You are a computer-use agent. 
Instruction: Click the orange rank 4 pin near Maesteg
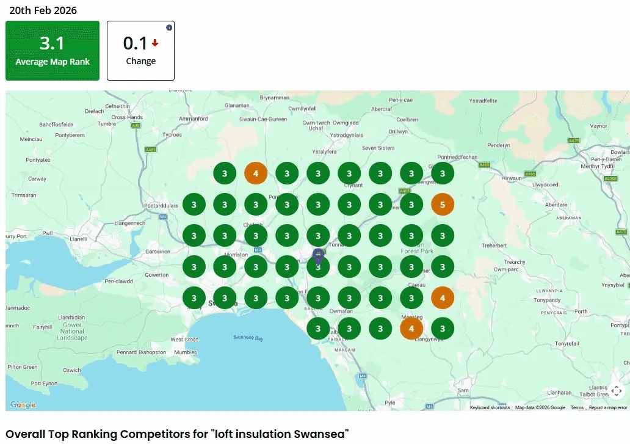[411, 328]
